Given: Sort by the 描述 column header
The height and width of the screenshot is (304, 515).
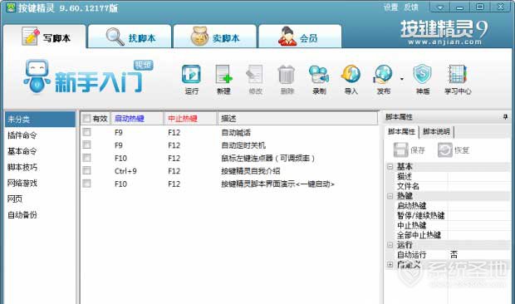Looking at the screenshot, I should click(x=297, y=119).
